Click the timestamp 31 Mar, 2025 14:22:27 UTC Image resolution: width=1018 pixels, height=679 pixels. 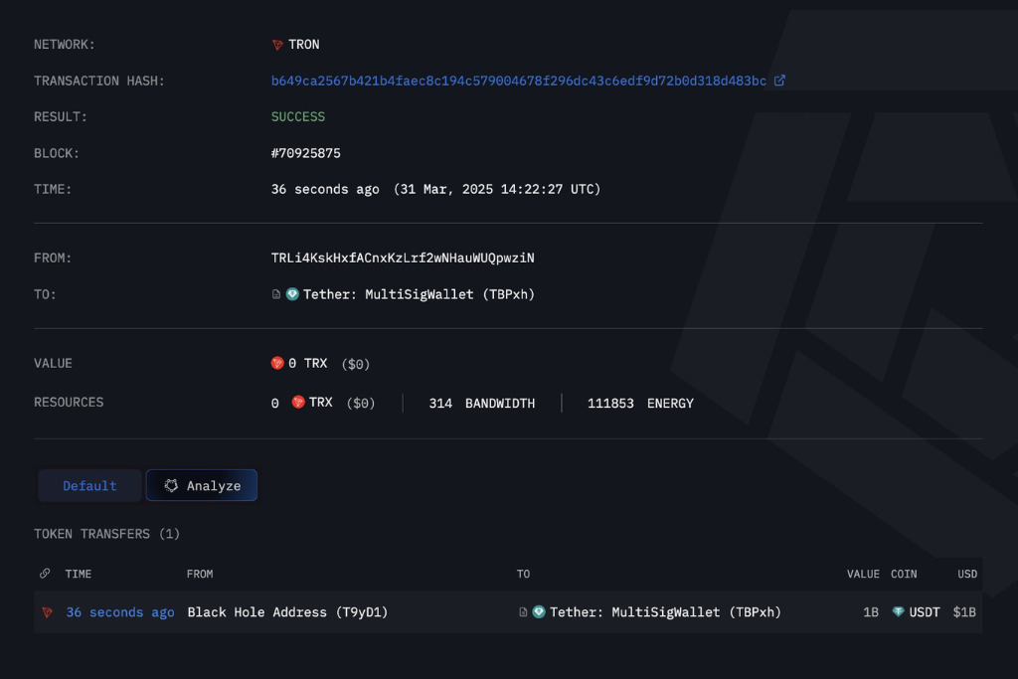497,189
